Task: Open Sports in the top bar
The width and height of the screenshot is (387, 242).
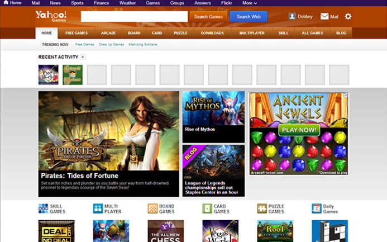Action: pyautogui.click(x=77, y=3)
